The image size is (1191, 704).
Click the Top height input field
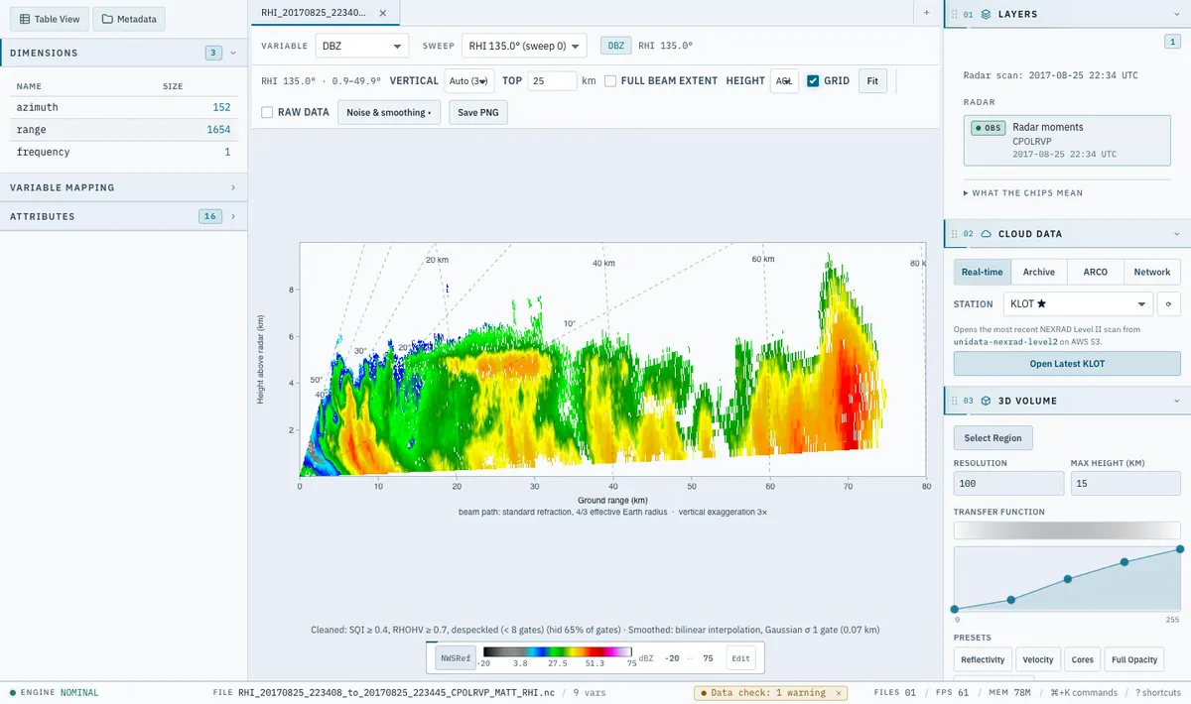(x=553, y=80)
